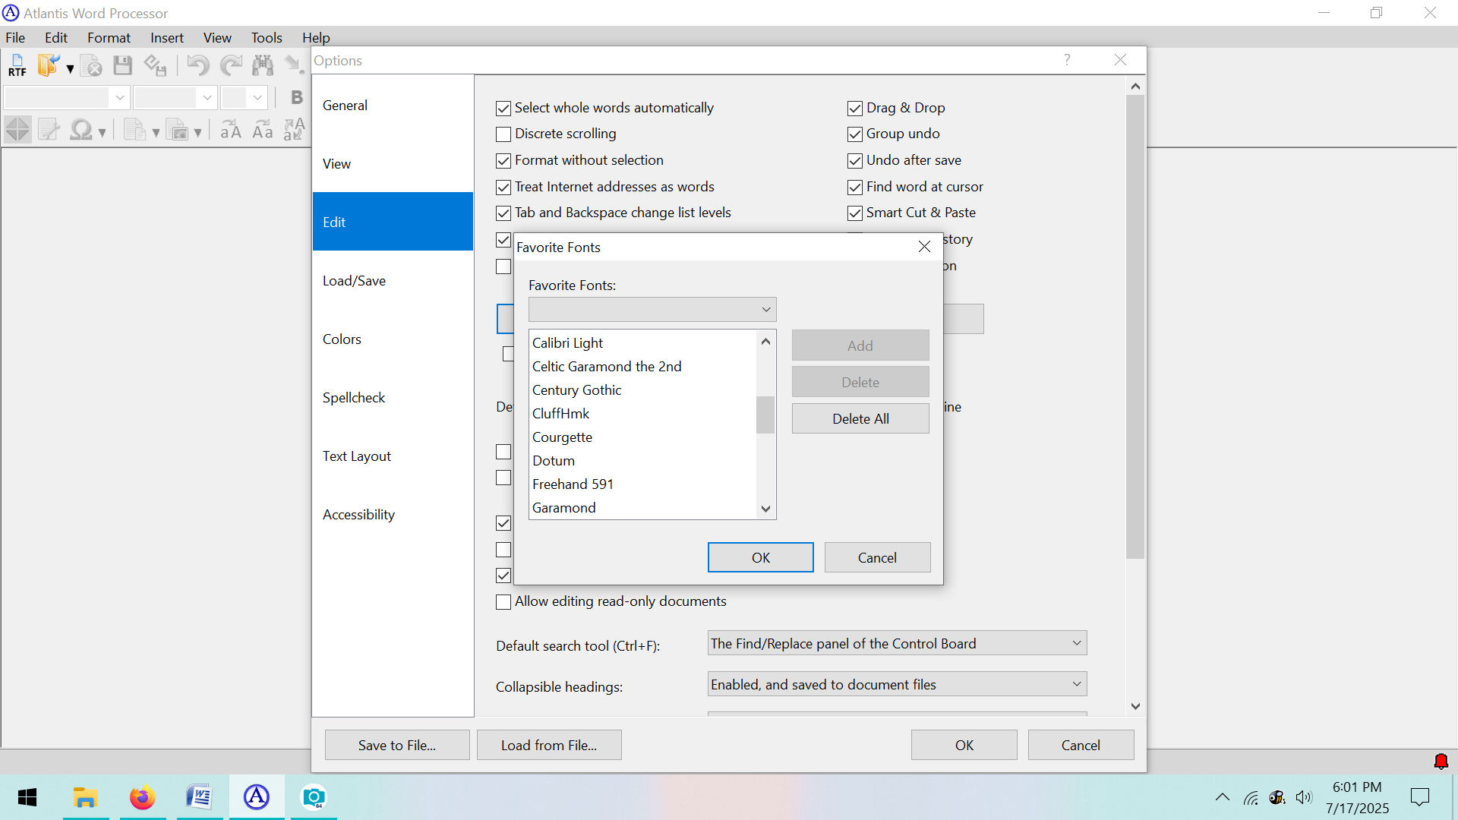Enable Discrete scrolling checkbox
The height and width of the screenshot is (820, 1458).
click(x=503, y=134)
